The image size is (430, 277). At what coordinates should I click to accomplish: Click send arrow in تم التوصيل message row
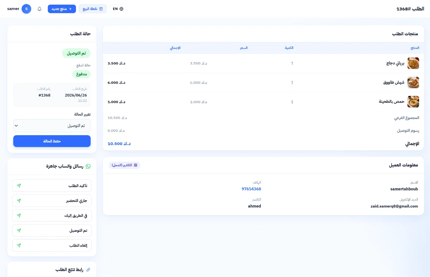click(19, 230)
